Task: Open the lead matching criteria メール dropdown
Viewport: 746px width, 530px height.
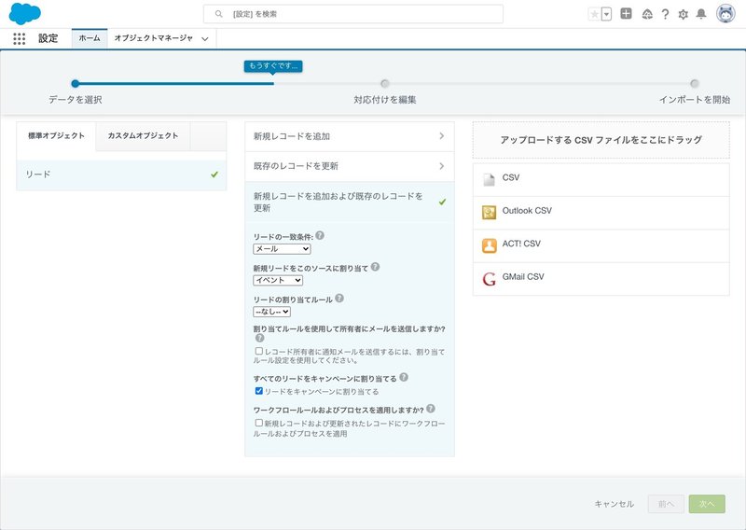Action: (x=282, y=248)
